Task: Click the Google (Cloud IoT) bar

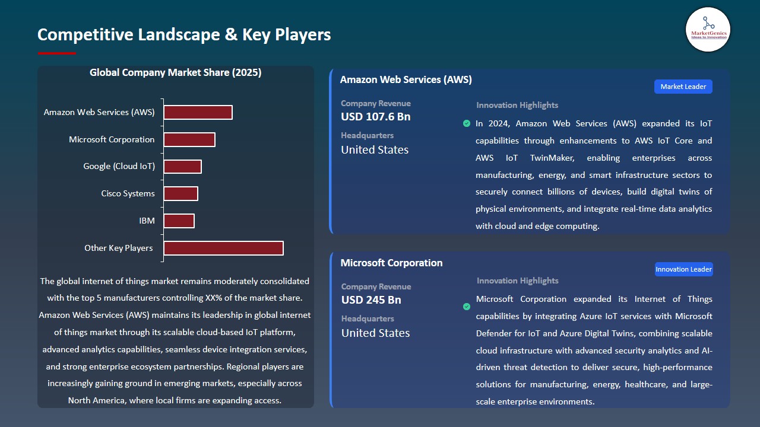Action: pos(183,166)
